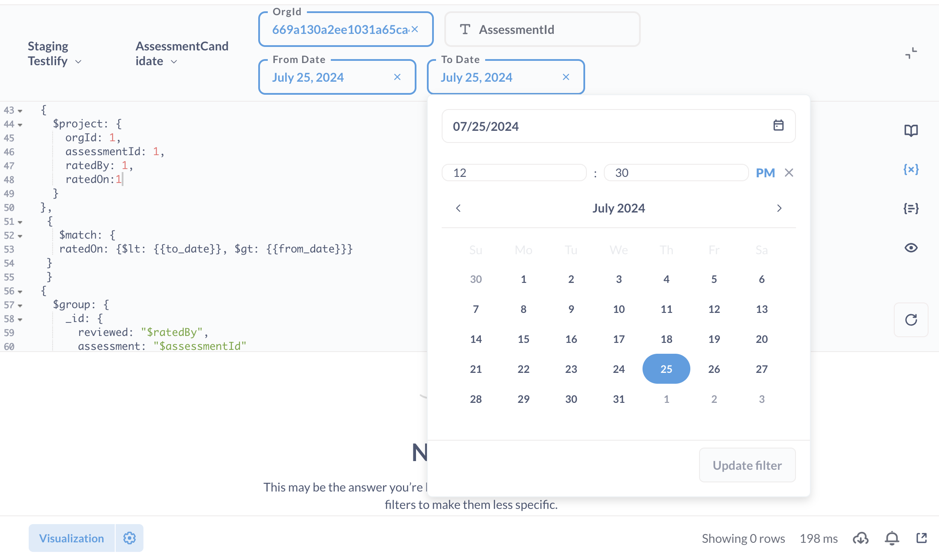This screenshot has width=939, height=558.
Task: Preview the query with the eye icon
Action: point(911,248)
